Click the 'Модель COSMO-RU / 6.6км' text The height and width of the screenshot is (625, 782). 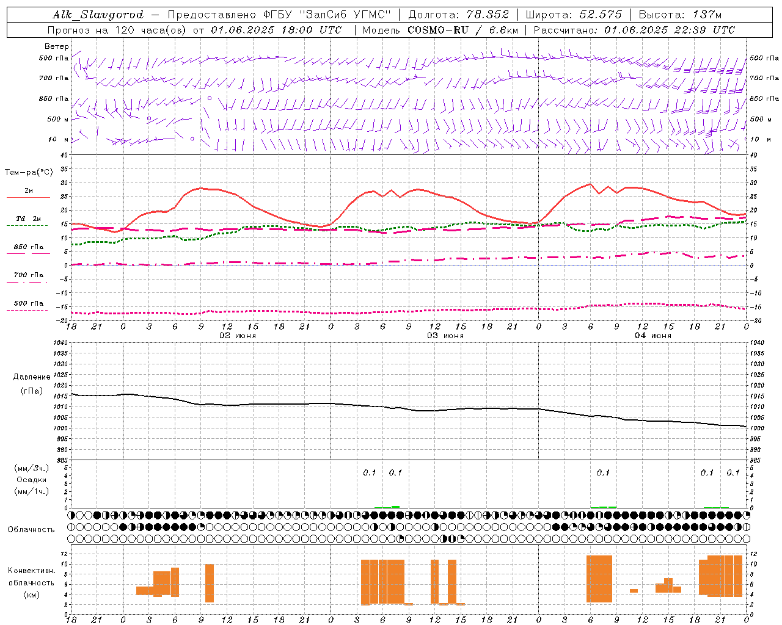(440, 30)
